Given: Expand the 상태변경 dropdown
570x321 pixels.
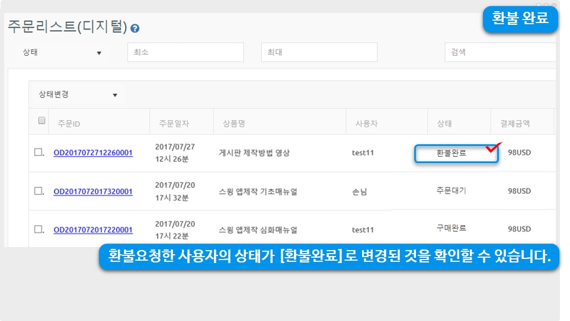Looking at the screenshot, I should pos(78,95).
